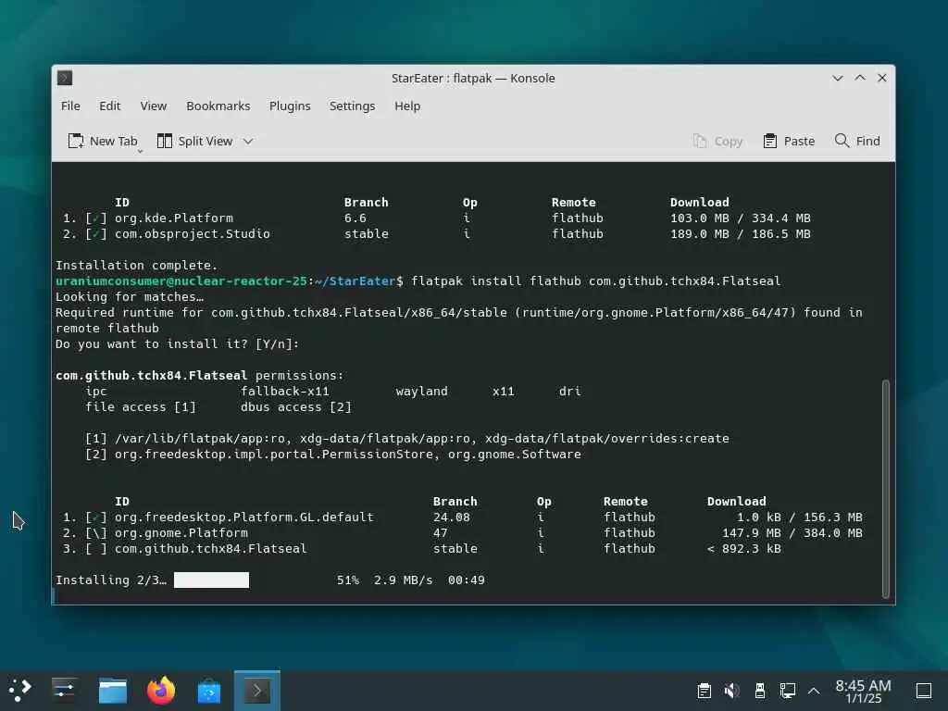Open the Edit menu

[x=110, y=106]
